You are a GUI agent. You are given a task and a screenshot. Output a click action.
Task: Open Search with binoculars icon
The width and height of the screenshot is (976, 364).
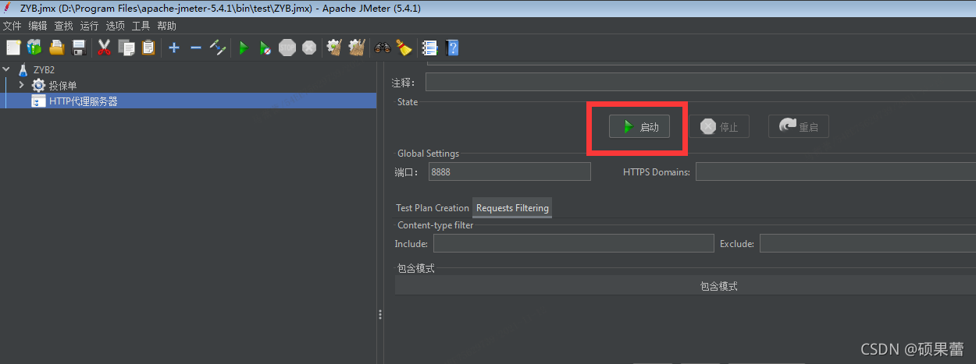coord(383,48)
